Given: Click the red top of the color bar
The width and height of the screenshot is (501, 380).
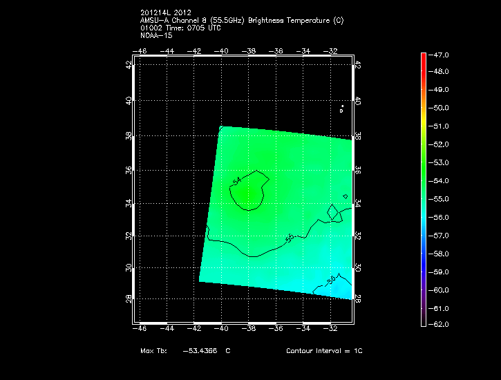Looking at the screenshot, I should tap(423, 55).
